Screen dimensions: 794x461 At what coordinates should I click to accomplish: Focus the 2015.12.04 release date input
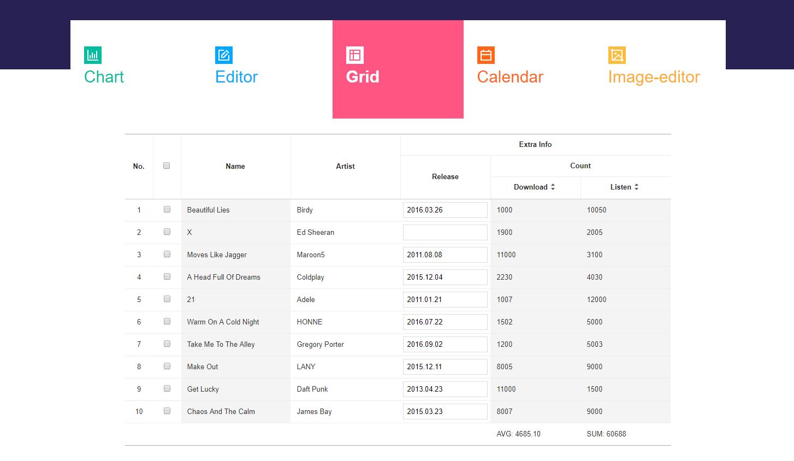pyautogui.click(x=445, y=277)
